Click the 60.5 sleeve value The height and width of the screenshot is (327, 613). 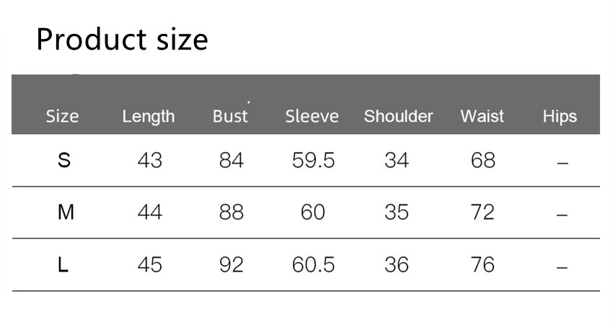(x=313, y=265)
